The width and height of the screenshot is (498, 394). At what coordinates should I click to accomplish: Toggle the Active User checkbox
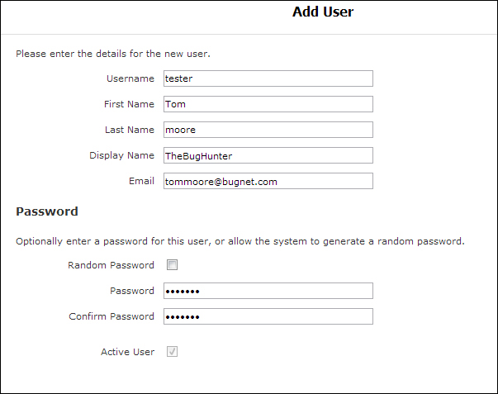[x=172, y=352]
